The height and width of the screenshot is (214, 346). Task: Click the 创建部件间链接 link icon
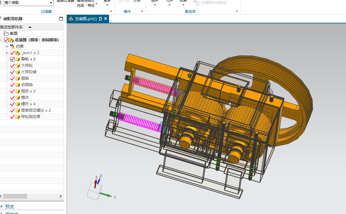tap(196, 3)
